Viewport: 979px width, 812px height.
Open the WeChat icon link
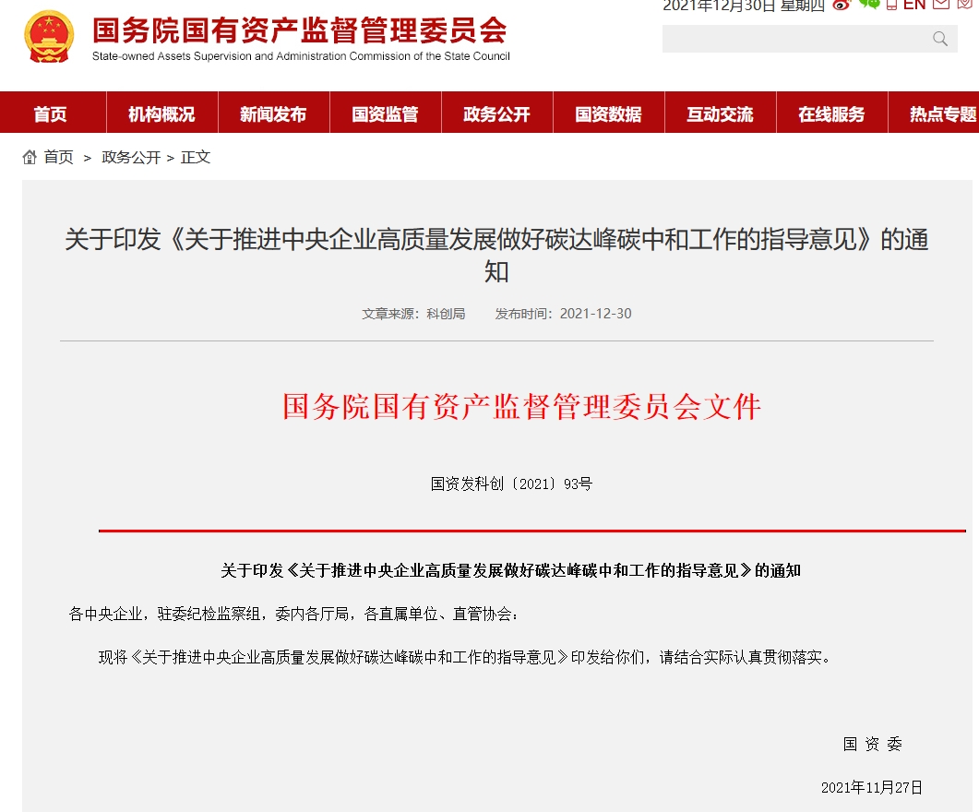point(868,5)
